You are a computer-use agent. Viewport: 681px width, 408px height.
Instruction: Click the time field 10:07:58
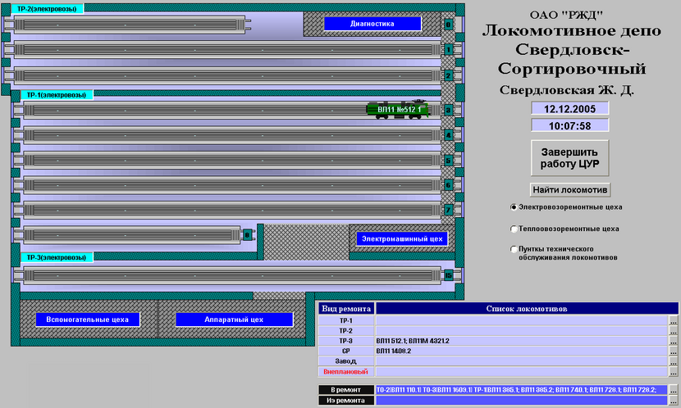coord(569,125)
